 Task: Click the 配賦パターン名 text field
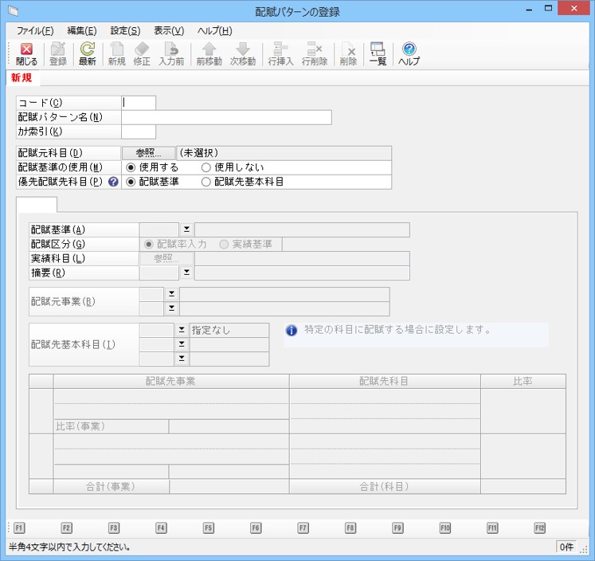click(226, 117)
